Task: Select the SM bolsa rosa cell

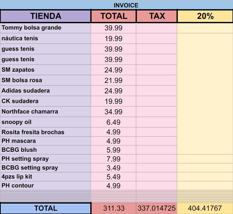Action: 46,80
